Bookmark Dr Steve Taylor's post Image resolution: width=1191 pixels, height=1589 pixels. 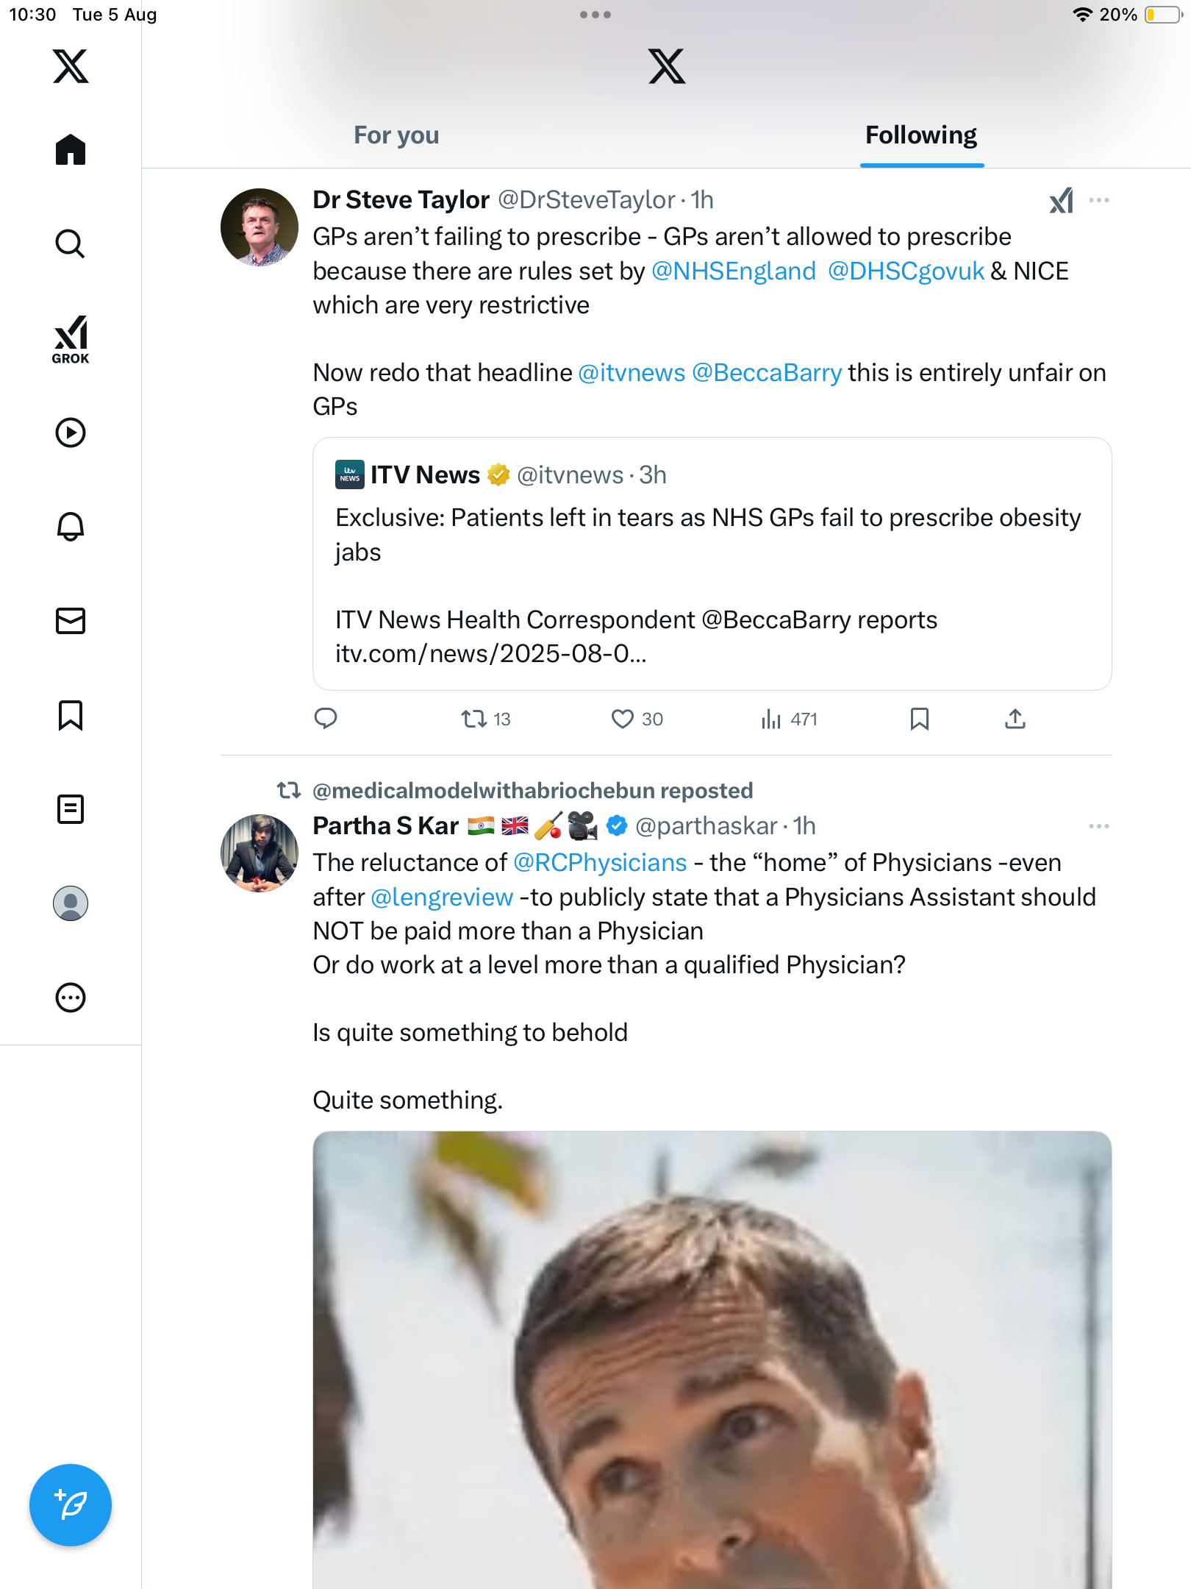pos(919,719)
